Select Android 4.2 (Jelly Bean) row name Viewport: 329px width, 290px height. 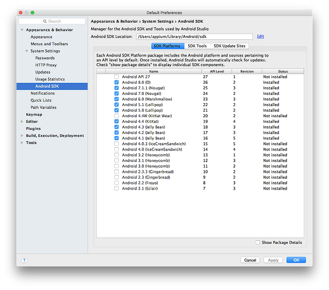[x=143, y=133]
